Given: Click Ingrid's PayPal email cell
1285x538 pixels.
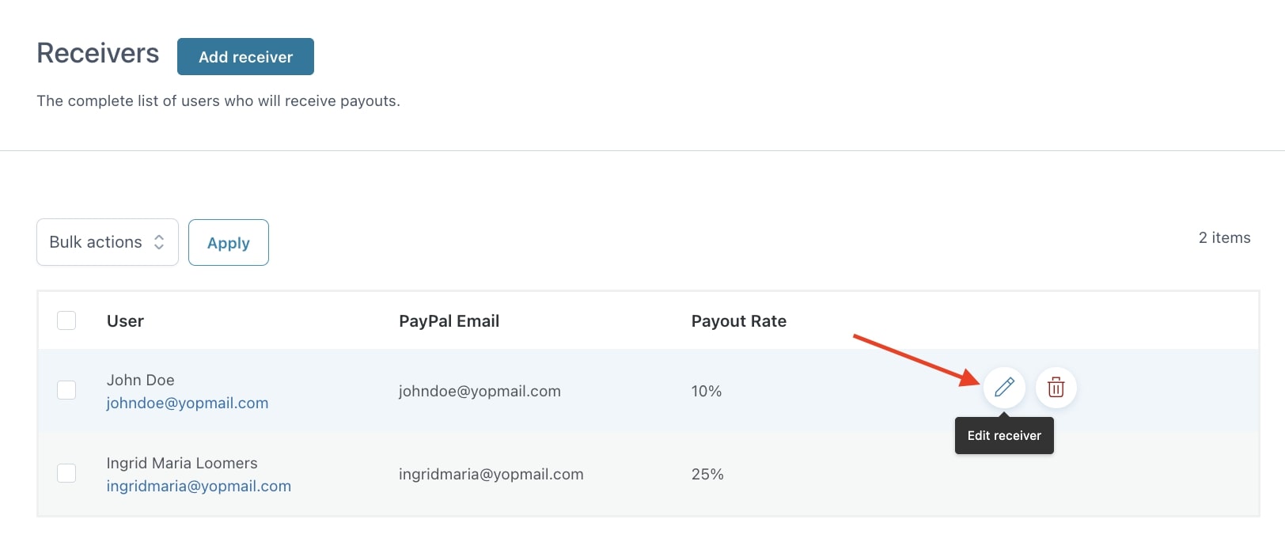Looking at the screenshot, I should click(491, 474).
